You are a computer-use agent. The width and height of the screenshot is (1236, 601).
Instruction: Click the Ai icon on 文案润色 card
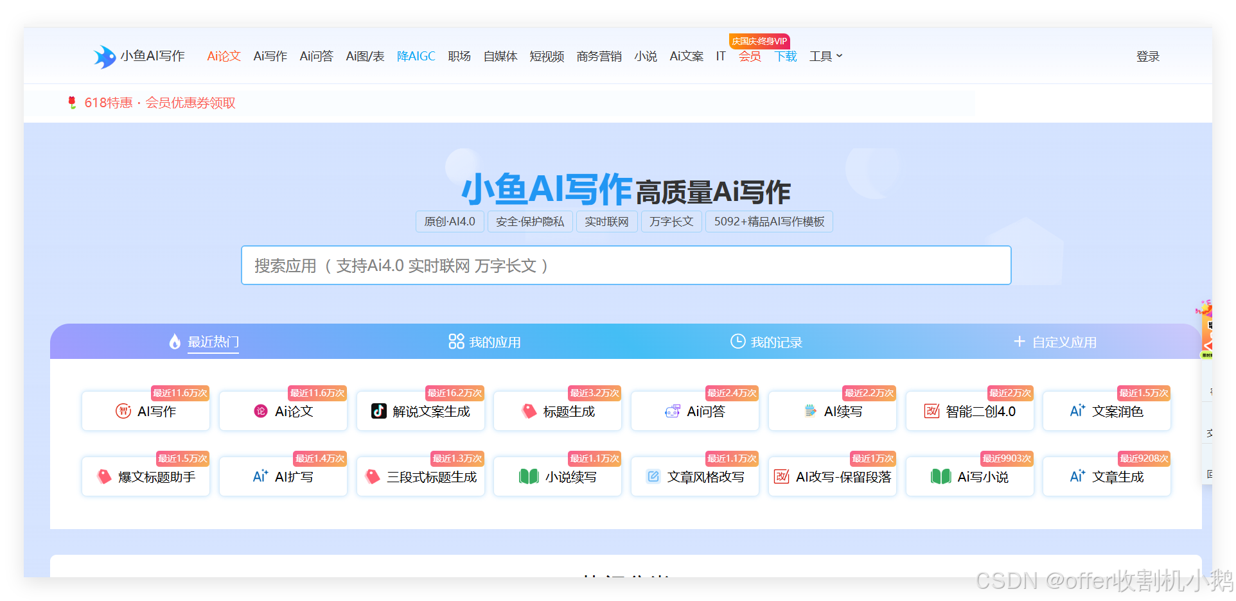click(1077, 410)
